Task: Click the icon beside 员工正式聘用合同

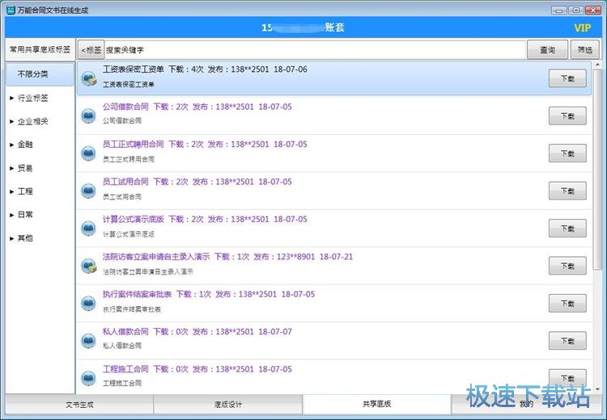Action: point(89,153)
